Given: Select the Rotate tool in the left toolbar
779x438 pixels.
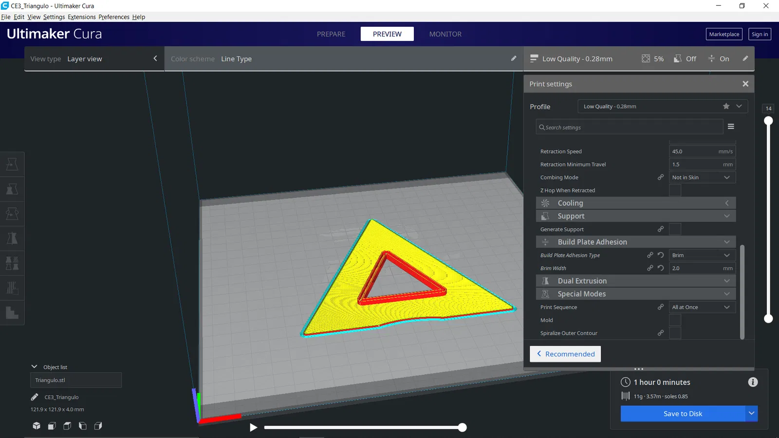Looking at the screenshot, I should tap(12, 214).
